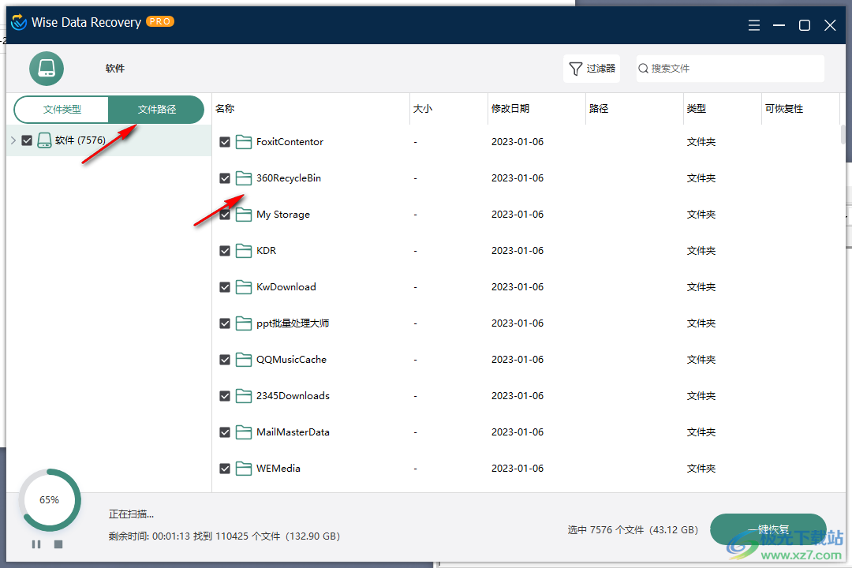The width and height of the screenshot is (852, 568).
Task: Select the WEMedia folder name
Action: [278, 469]
